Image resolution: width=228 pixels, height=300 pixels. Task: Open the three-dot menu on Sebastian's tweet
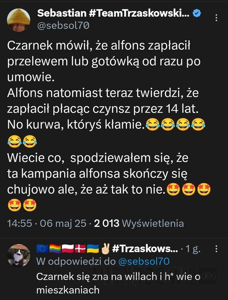click(216, 17)
